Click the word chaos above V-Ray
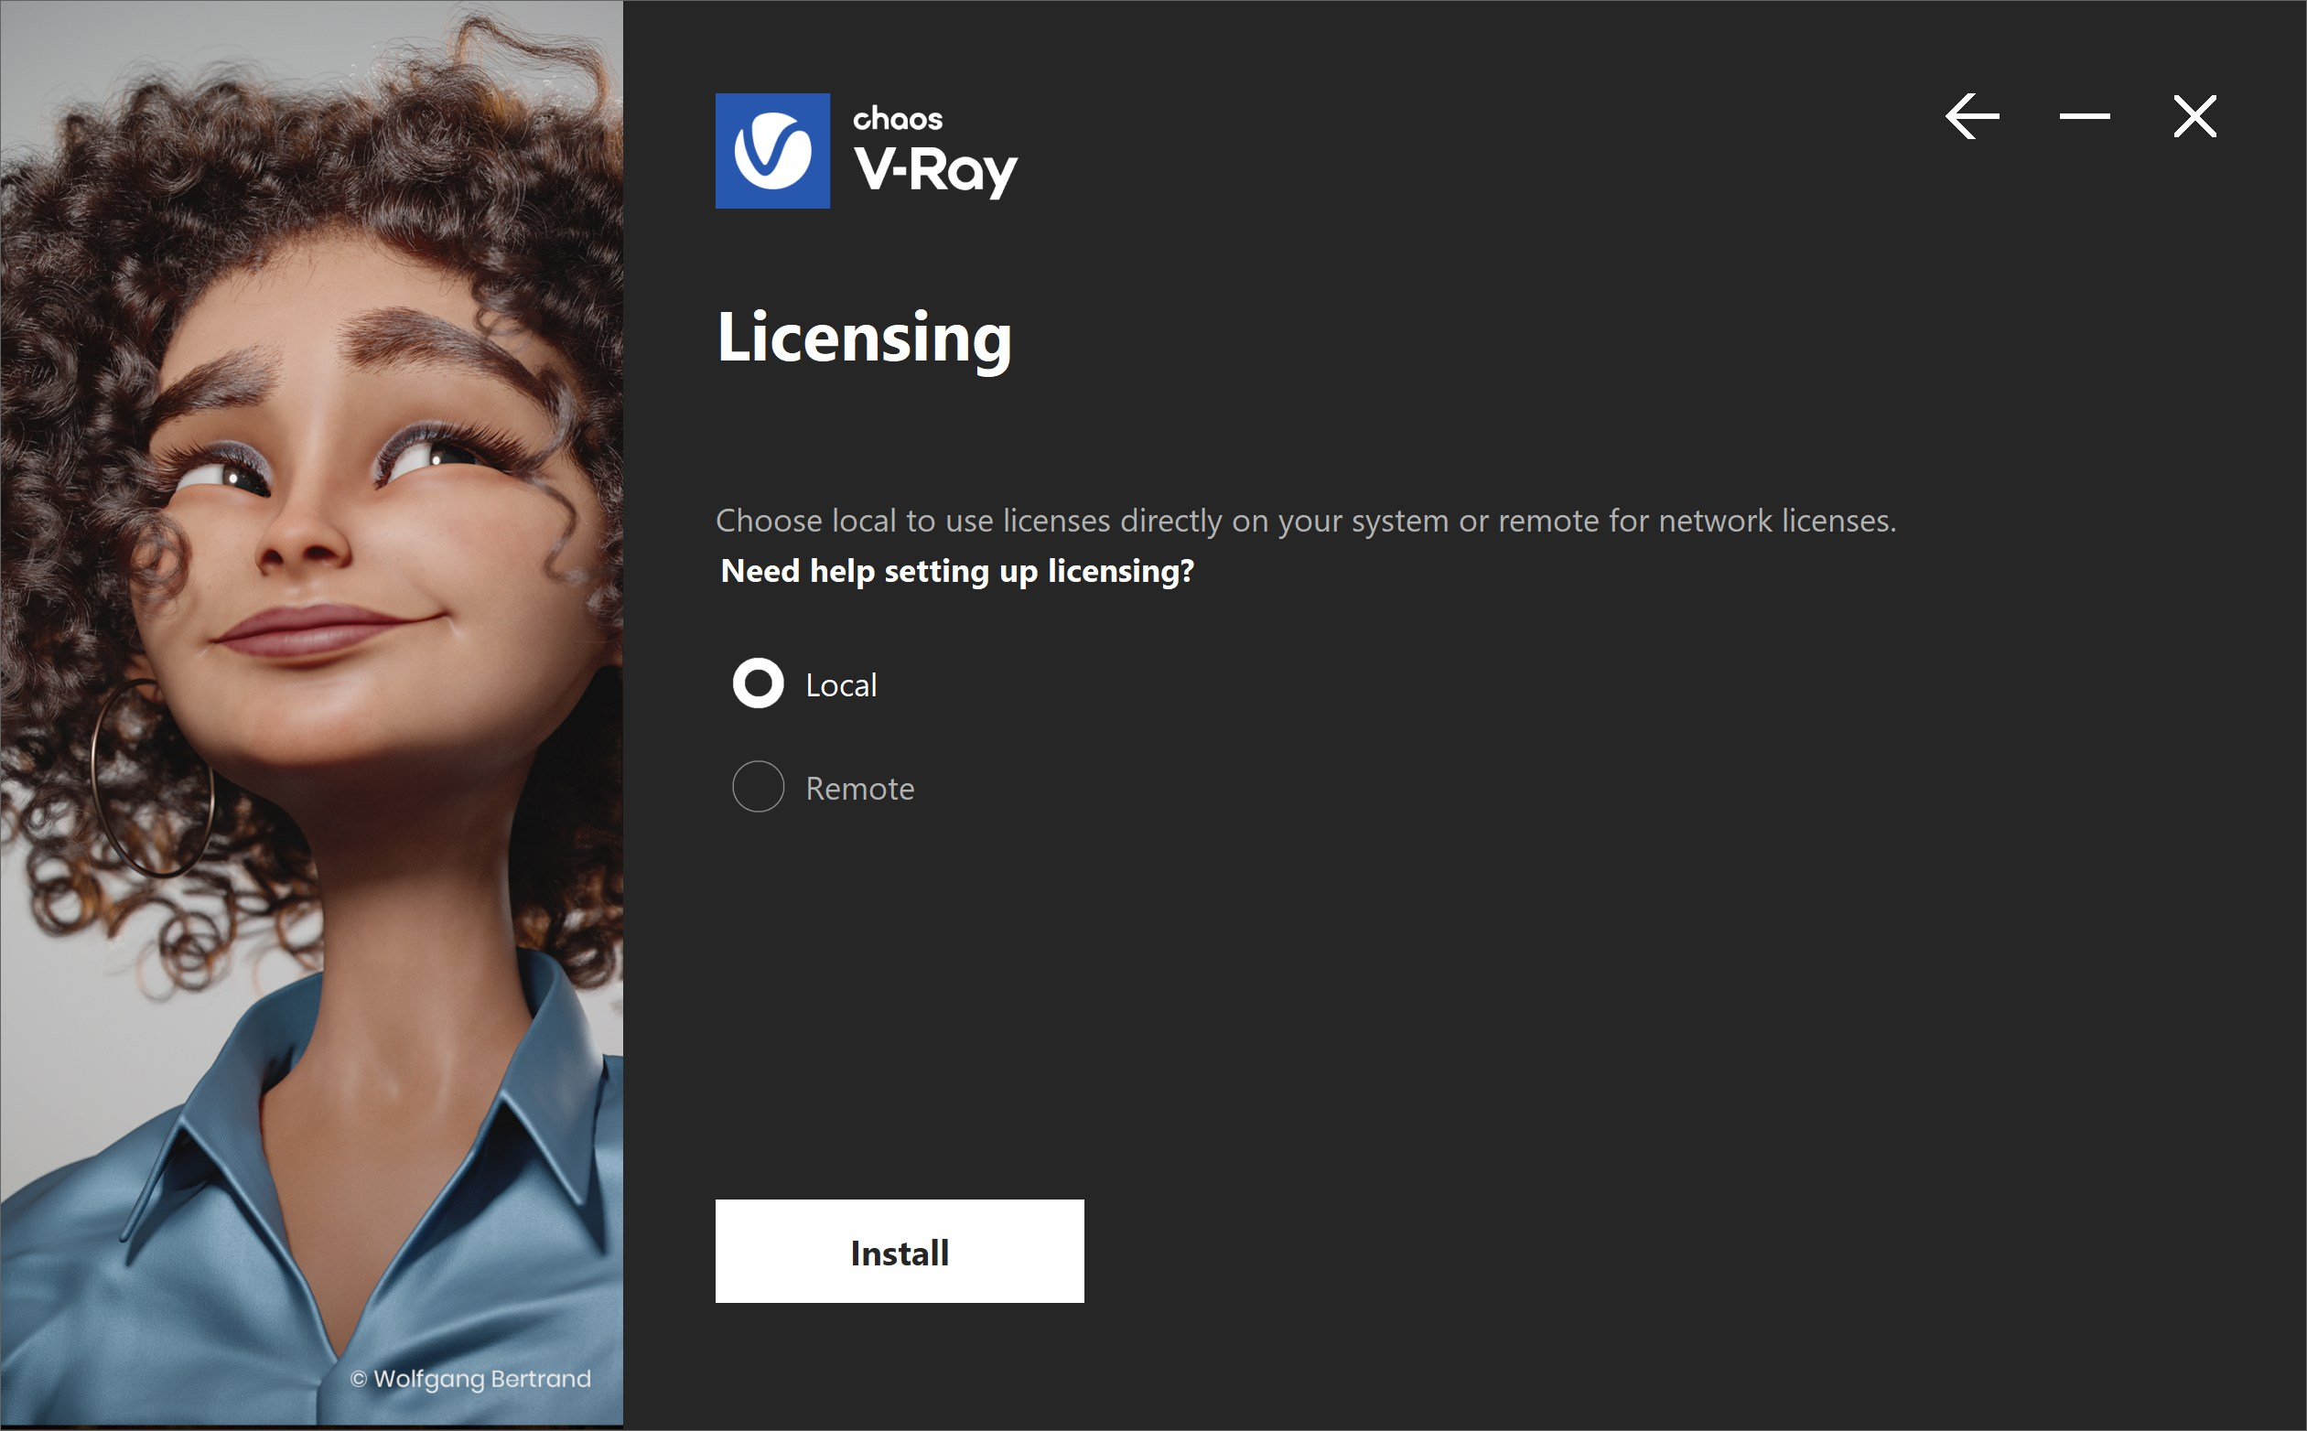The width and height of the screenshot is (2307, 1431). pos(897,119)
